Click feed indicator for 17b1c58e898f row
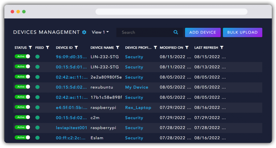 point(37,97)
